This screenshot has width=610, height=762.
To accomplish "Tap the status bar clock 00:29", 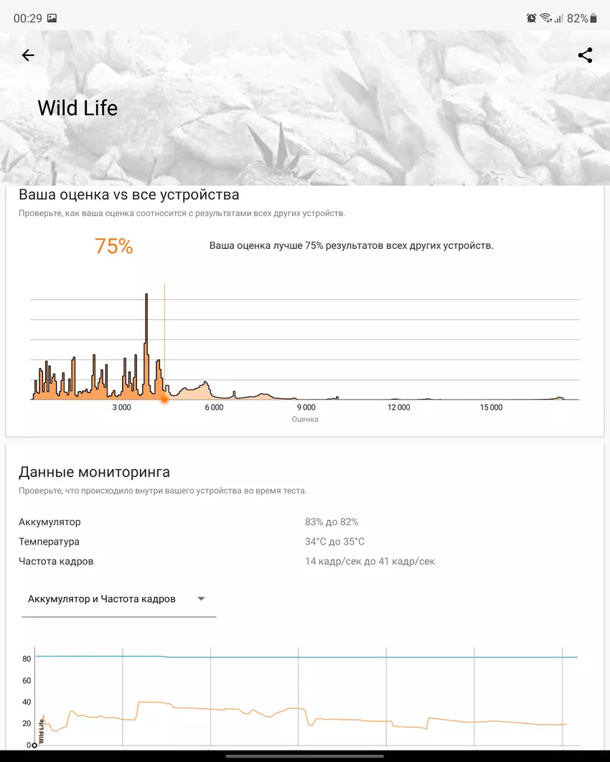I will click(27, 18).
